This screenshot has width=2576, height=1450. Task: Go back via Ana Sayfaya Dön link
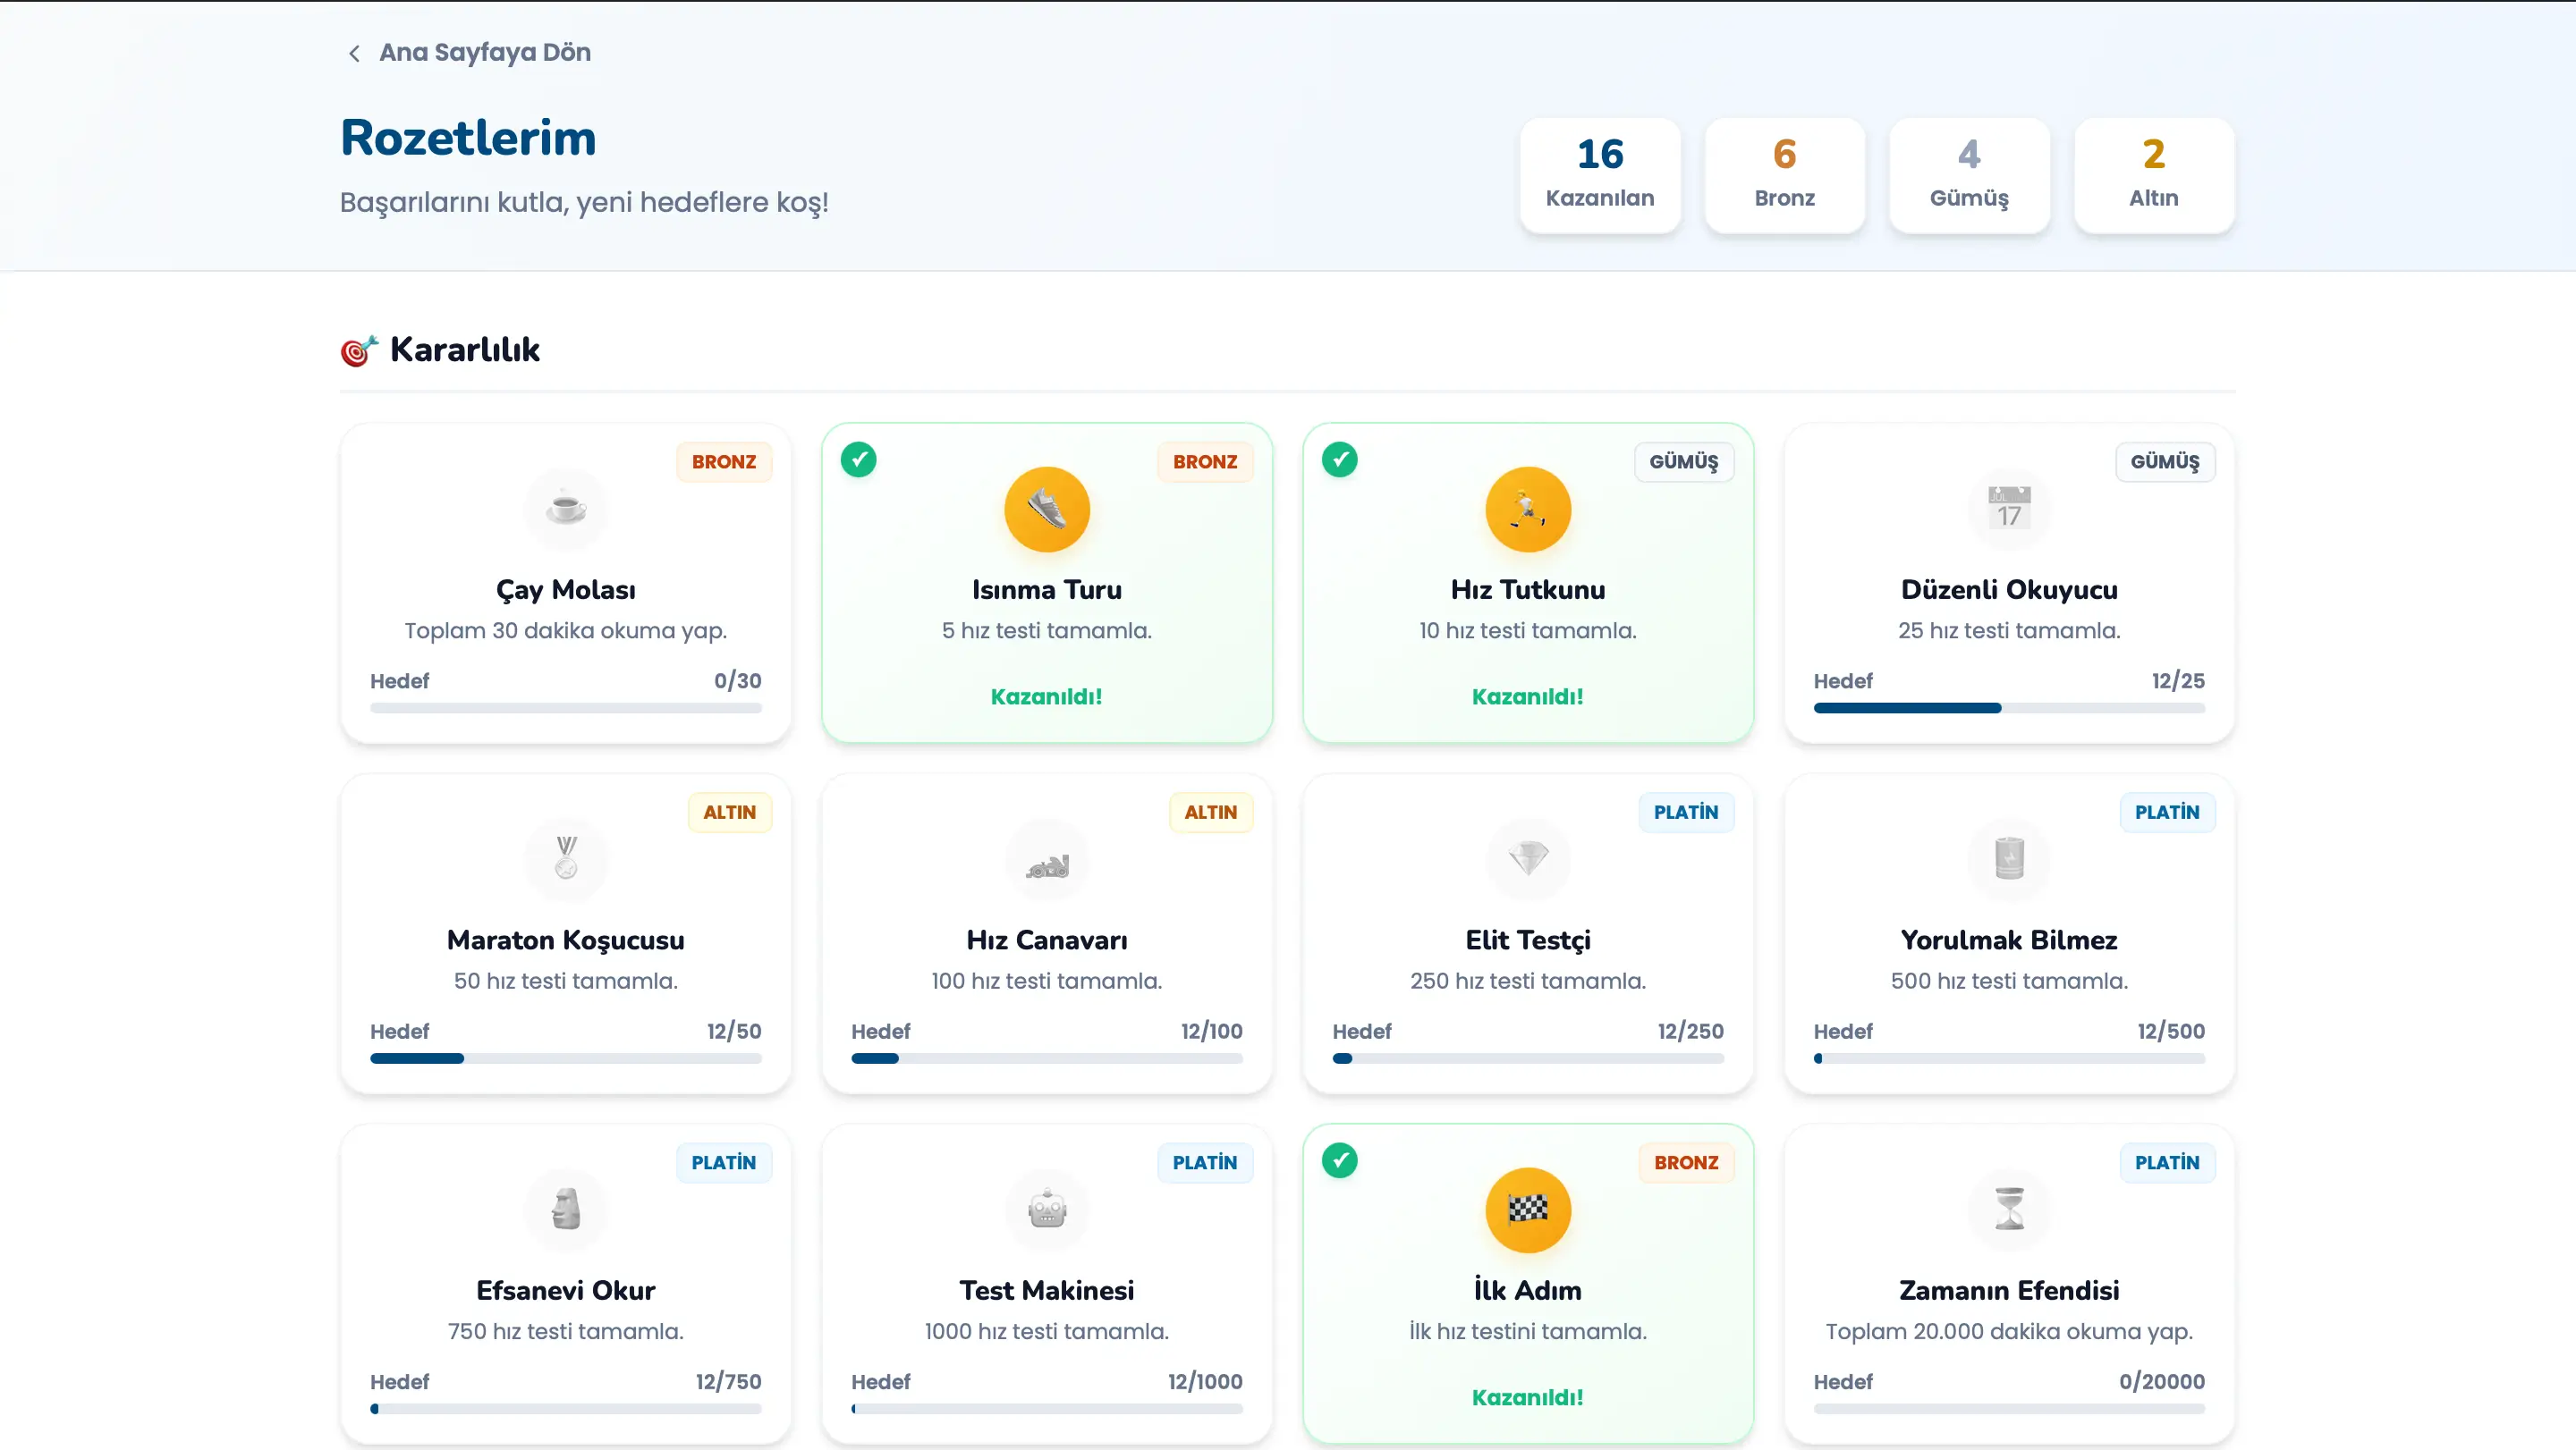tap(484, 53)
